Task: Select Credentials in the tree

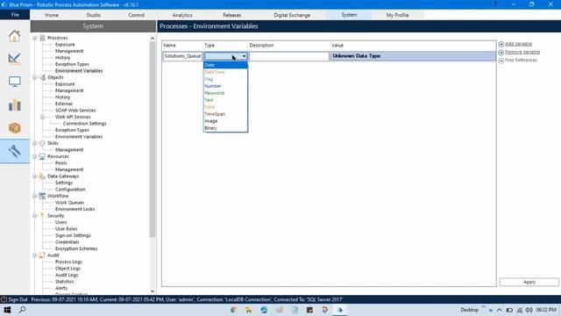Action: coord(67,242)
